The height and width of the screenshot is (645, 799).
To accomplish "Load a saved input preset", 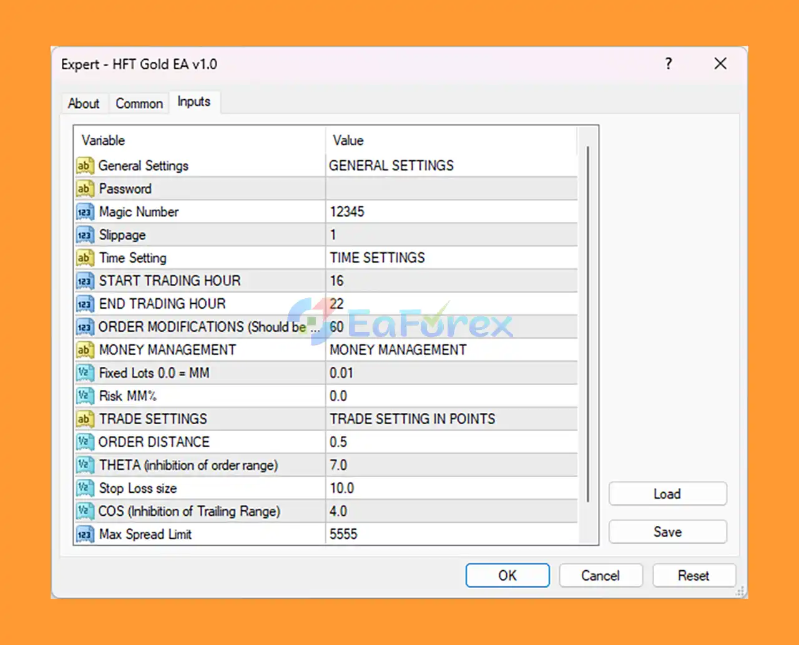I will pos(667,494).
